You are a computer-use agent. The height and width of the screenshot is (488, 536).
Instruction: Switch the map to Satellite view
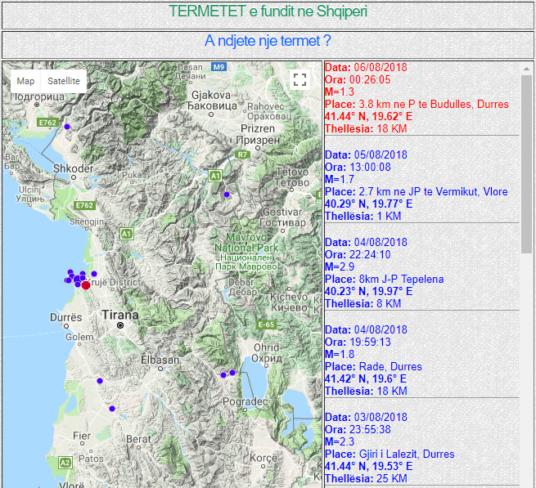[63, 81]
